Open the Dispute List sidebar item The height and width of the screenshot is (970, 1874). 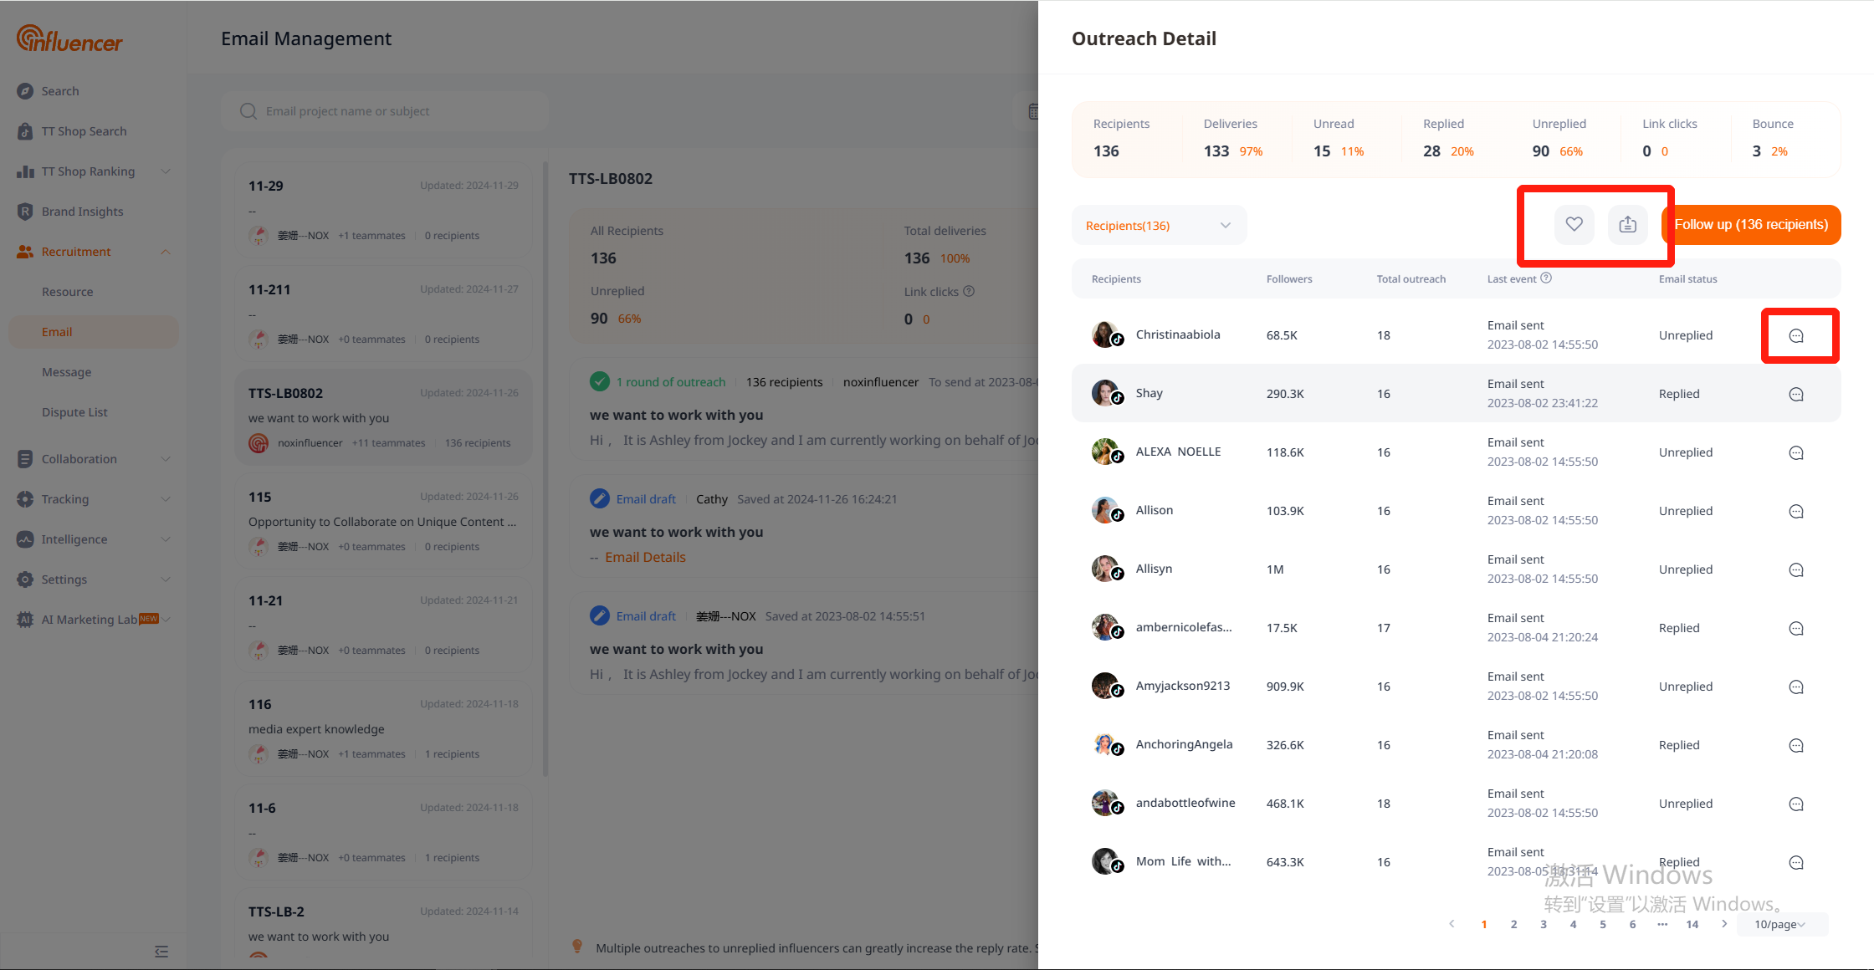pos(74,412)
